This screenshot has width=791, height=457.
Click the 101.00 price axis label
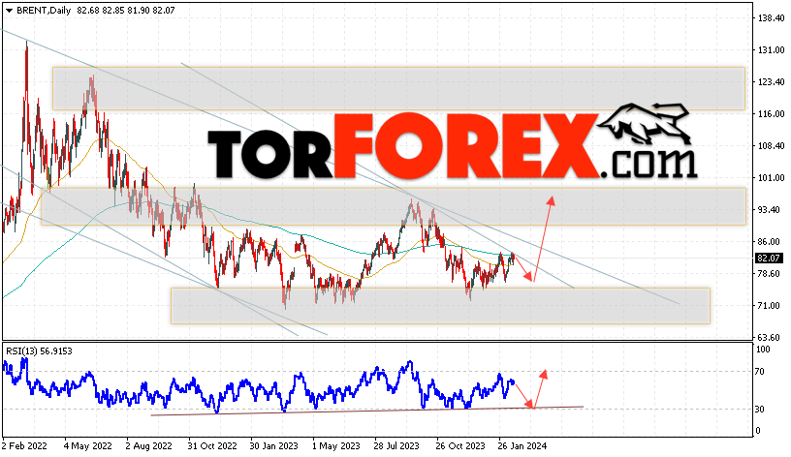point(771,178)
